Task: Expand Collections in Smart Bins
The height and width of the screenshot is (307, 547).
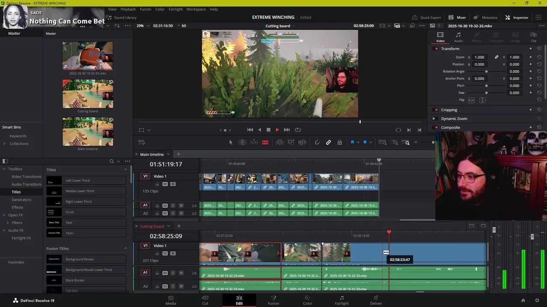Action: click(4, 144)
